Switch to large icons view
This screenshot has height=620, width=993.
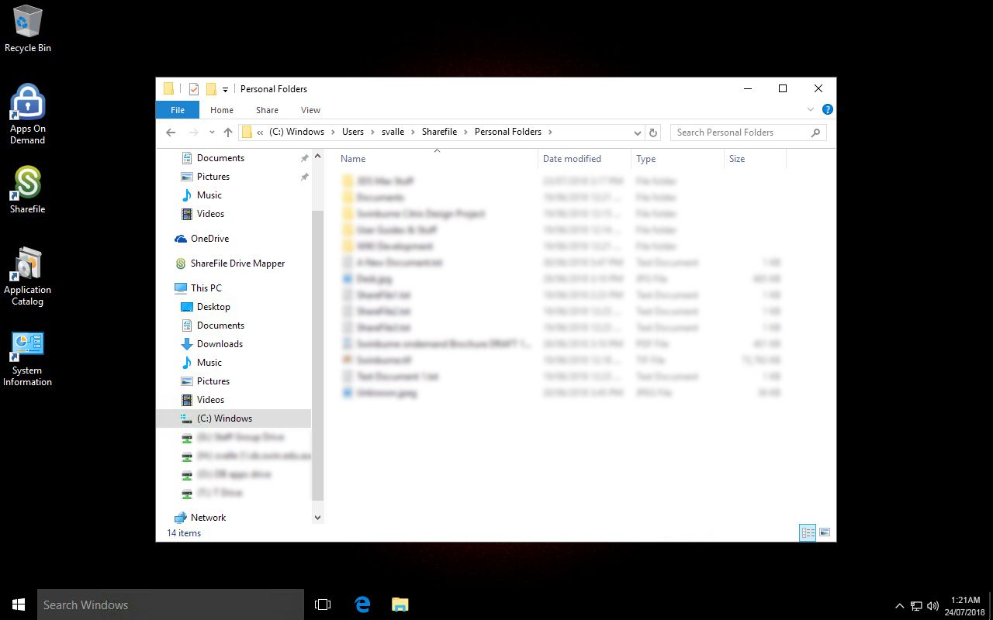[x=825, y=532]
